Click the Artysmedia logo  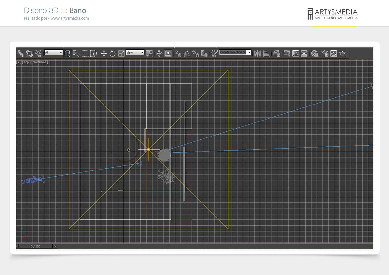click(332, 14)
